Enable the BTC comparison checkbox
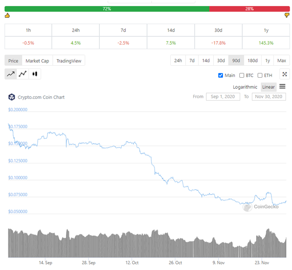This screenshot has width=292, height=270. [242, 75]
